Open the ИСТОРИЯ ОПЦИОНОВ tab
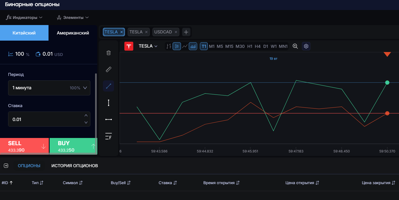 75,166
